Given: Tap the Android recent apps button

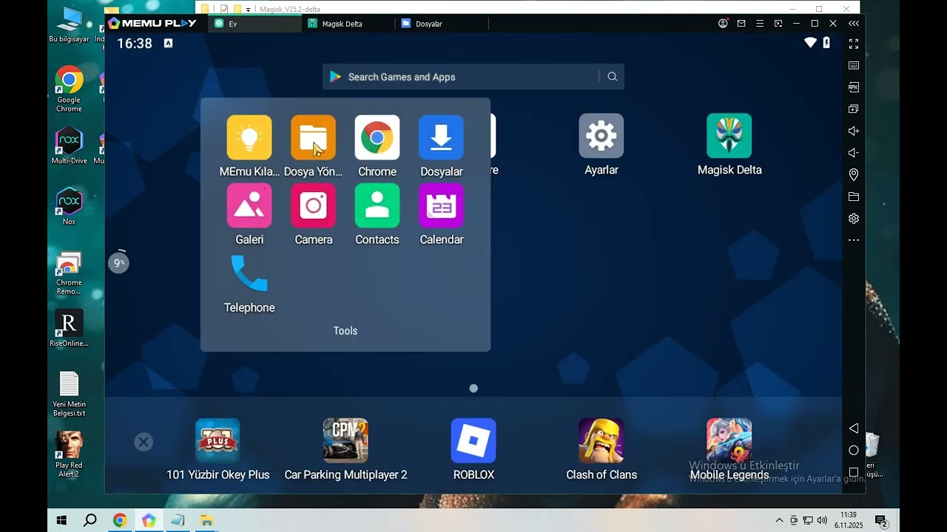Looking at the screenshot, I should coord(854,472).
